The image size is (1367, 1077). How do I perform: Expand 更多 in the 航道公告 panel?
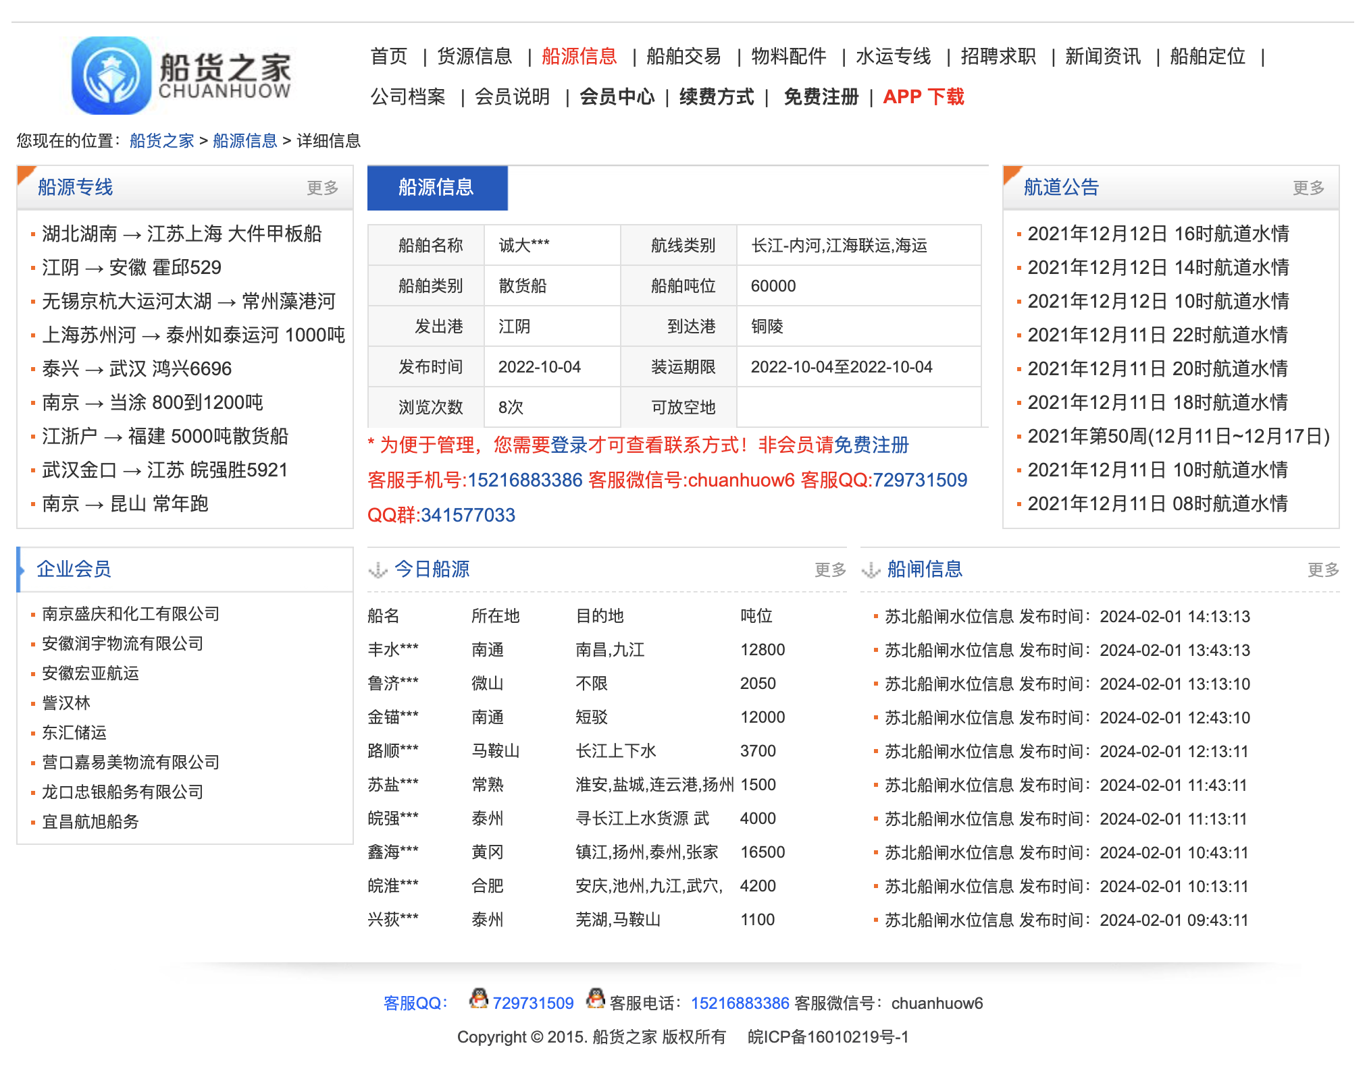point(1308,188)
